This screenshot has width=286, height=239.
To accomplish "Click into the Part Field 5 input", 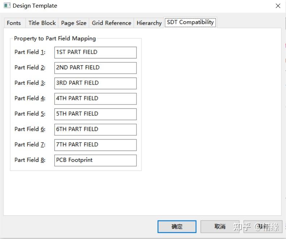I will pyautogui.click(x=95, y=114).
